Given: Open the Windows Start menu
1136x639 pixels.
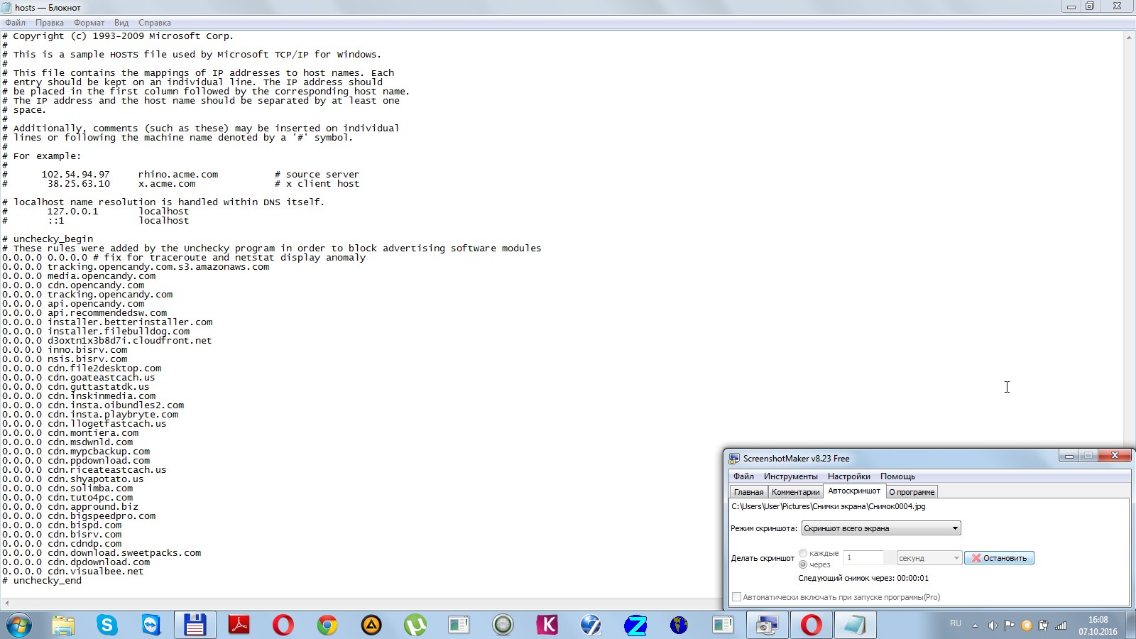Looking at the screenshot, I should pyautogui.click(x=19, y=625).
